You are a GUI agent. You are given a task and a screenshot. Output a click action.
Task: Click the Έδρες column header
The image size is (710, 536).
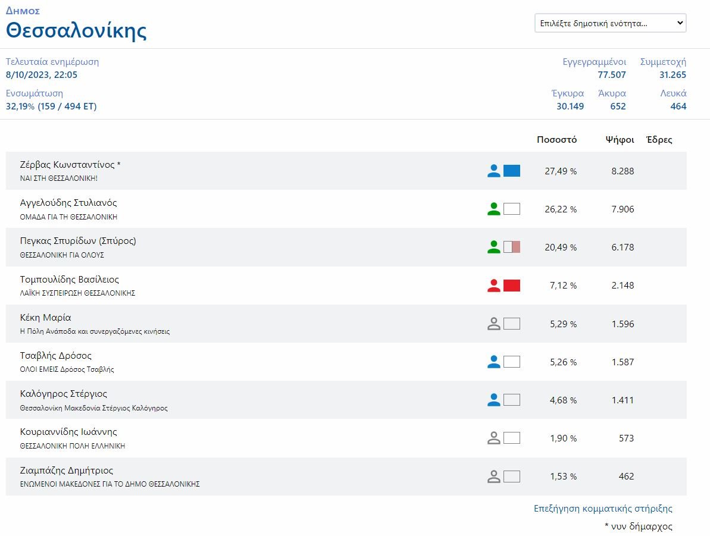pos(659,139)
